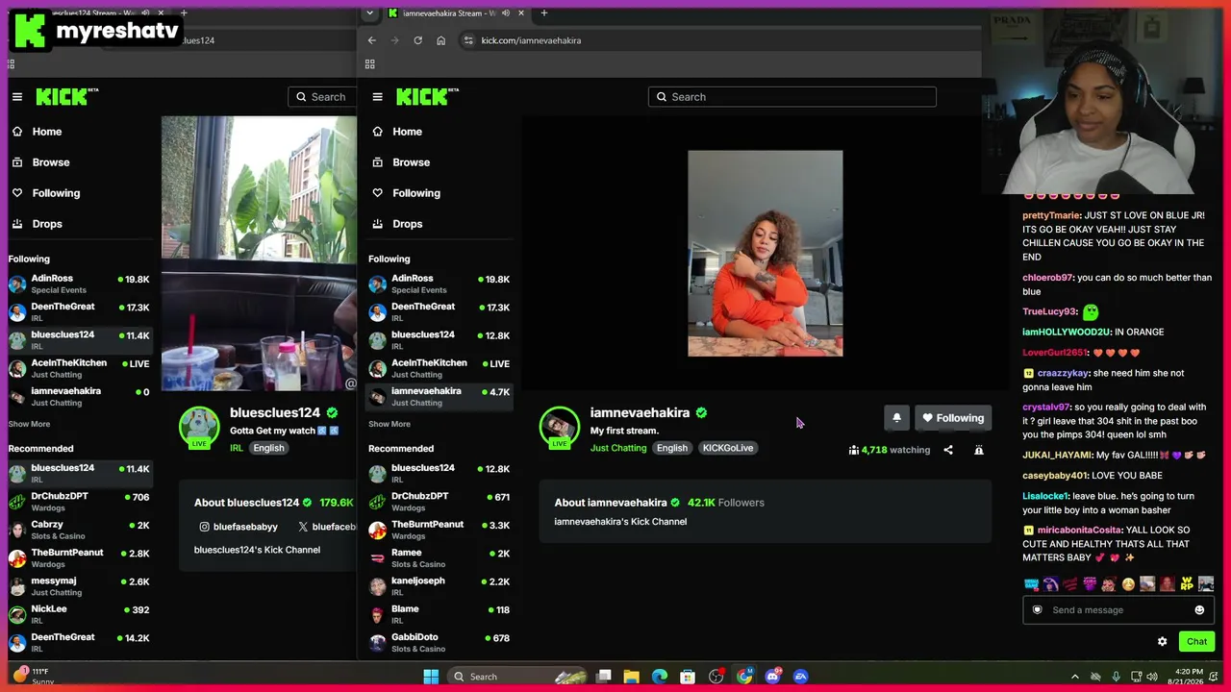The image size is (1231, 692).
Task: Click the chat identity badge icon
Action: (1037, 610)
